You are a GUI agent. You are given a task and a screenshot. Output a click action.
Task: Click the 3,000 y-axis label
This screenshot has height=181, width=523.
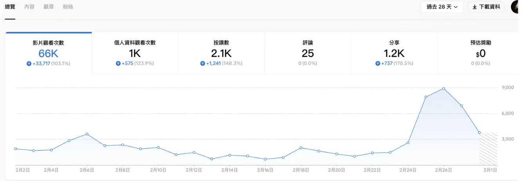508,139
